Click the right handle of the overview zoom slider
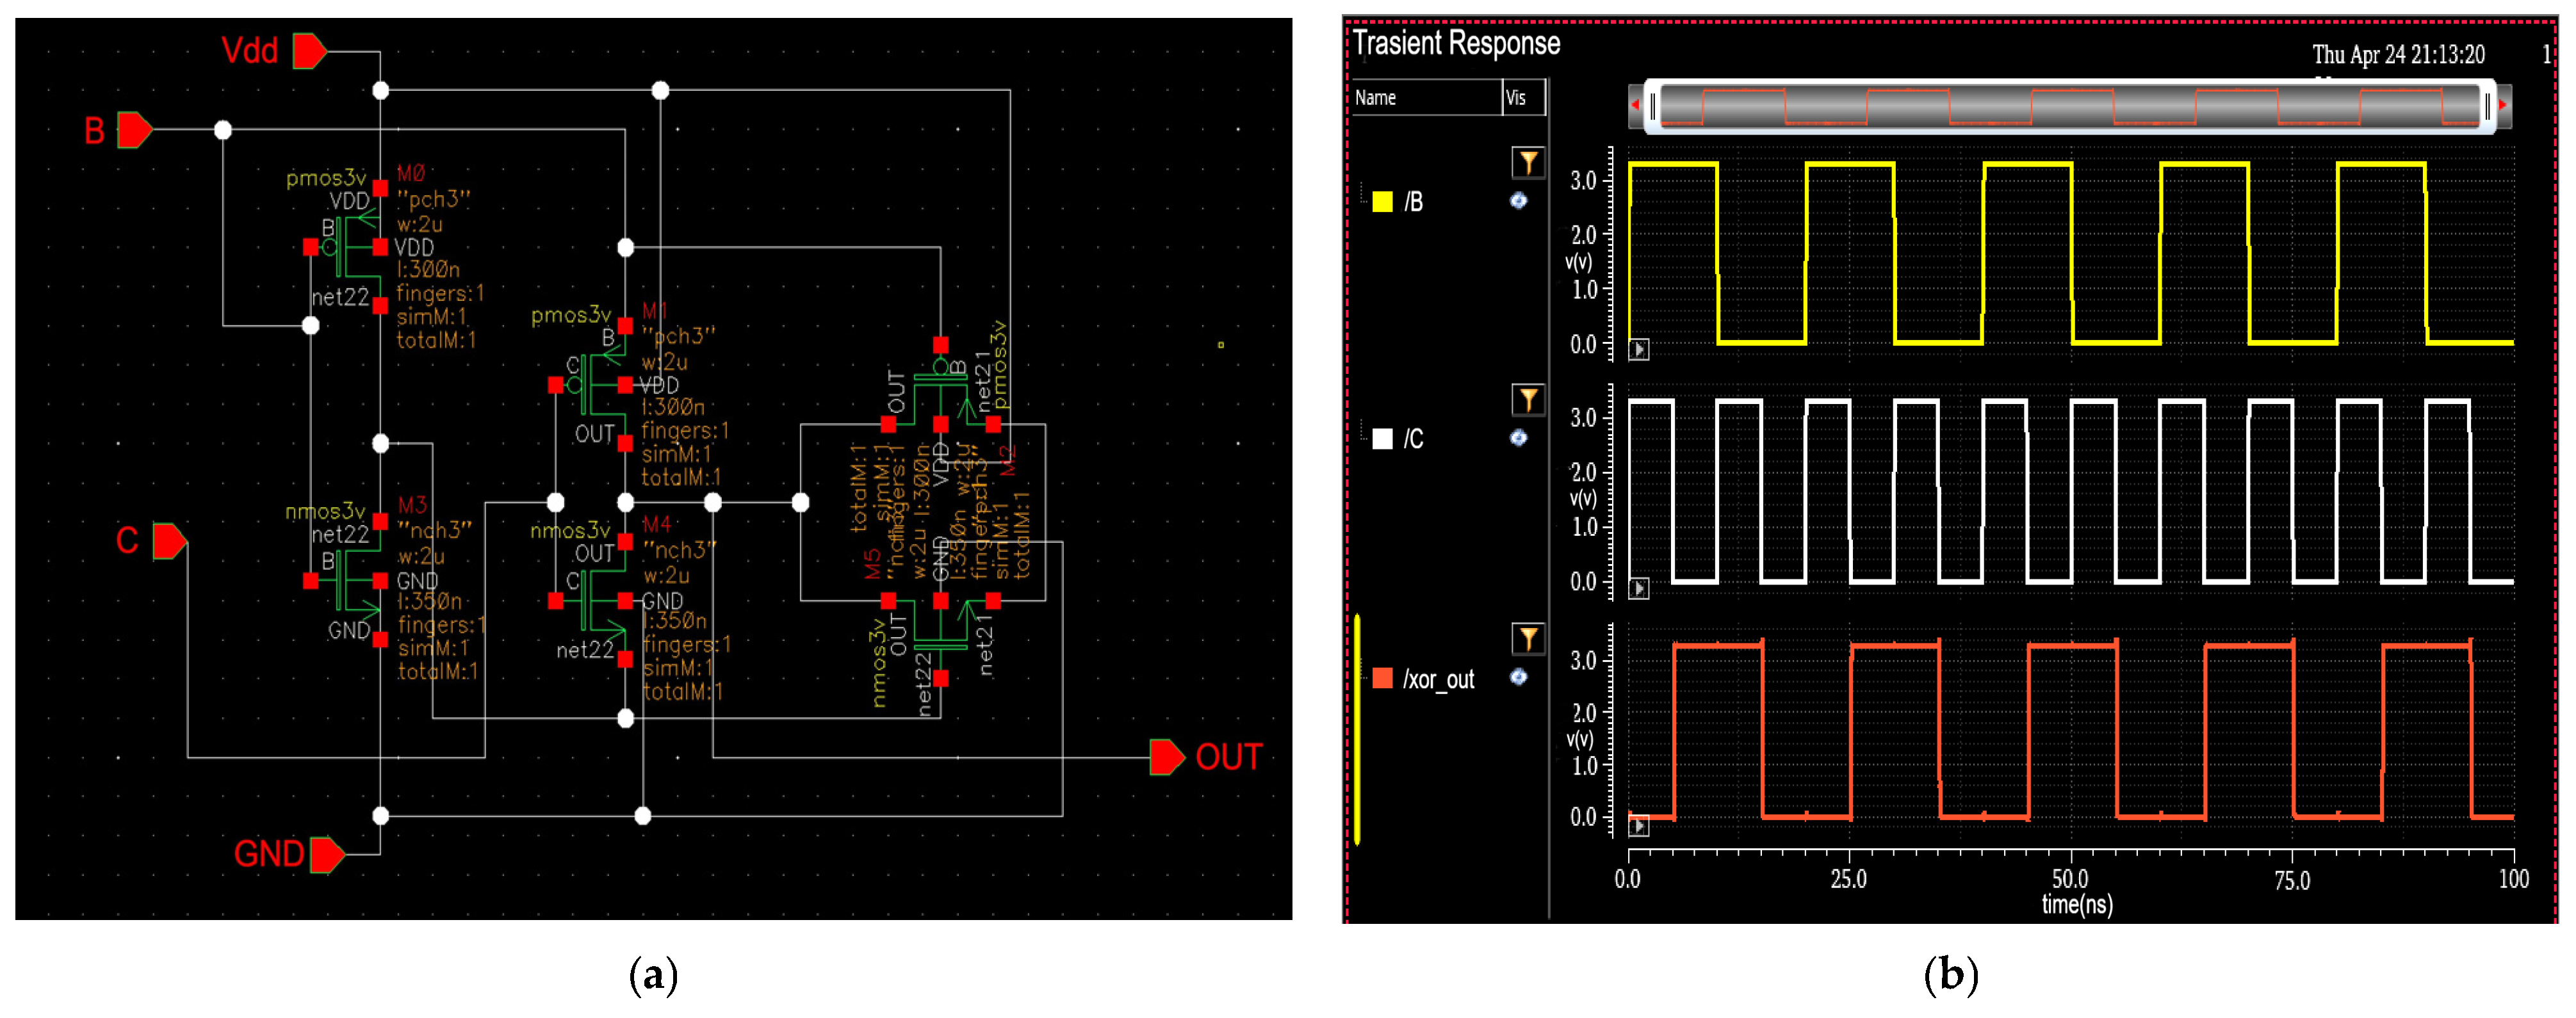The width and height of the screenshot is (2576, 1018). (x=2487, y=106)
